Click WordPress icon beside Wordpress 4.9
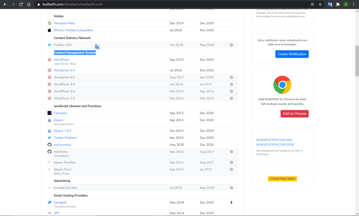The image size is (359, 216). 49,70
